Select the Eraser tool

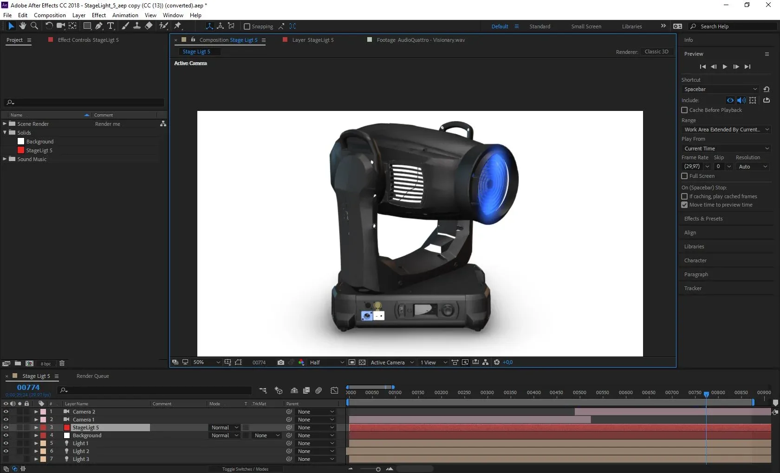point(149,26)
